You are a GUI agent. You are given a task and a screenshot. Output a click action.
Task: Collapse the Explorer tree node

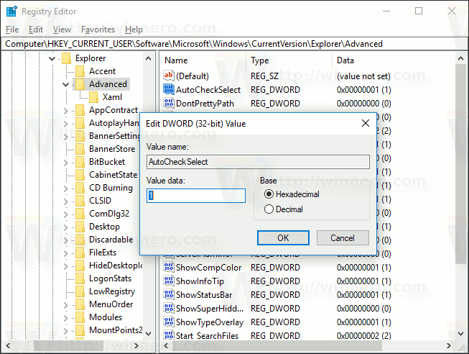[52, 58]
